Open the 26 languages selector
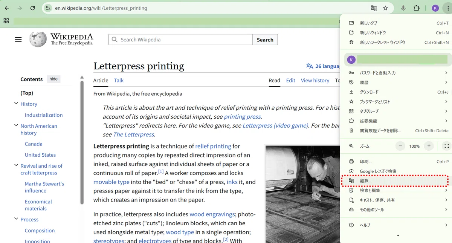This screenshot has width=452, height=243. pyautogui.click(x=323, y=66)
